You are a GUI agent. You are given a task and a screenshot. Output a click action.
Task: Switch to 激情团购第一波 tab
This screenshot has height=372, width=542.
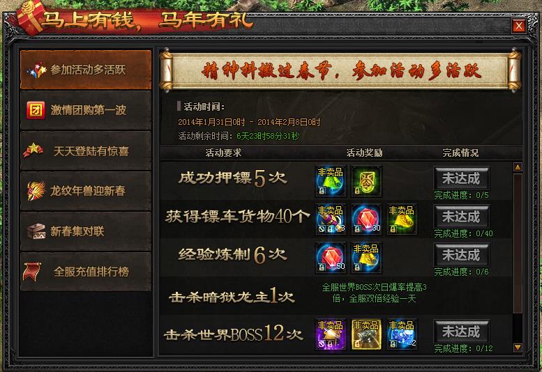(x=86, y=110)
